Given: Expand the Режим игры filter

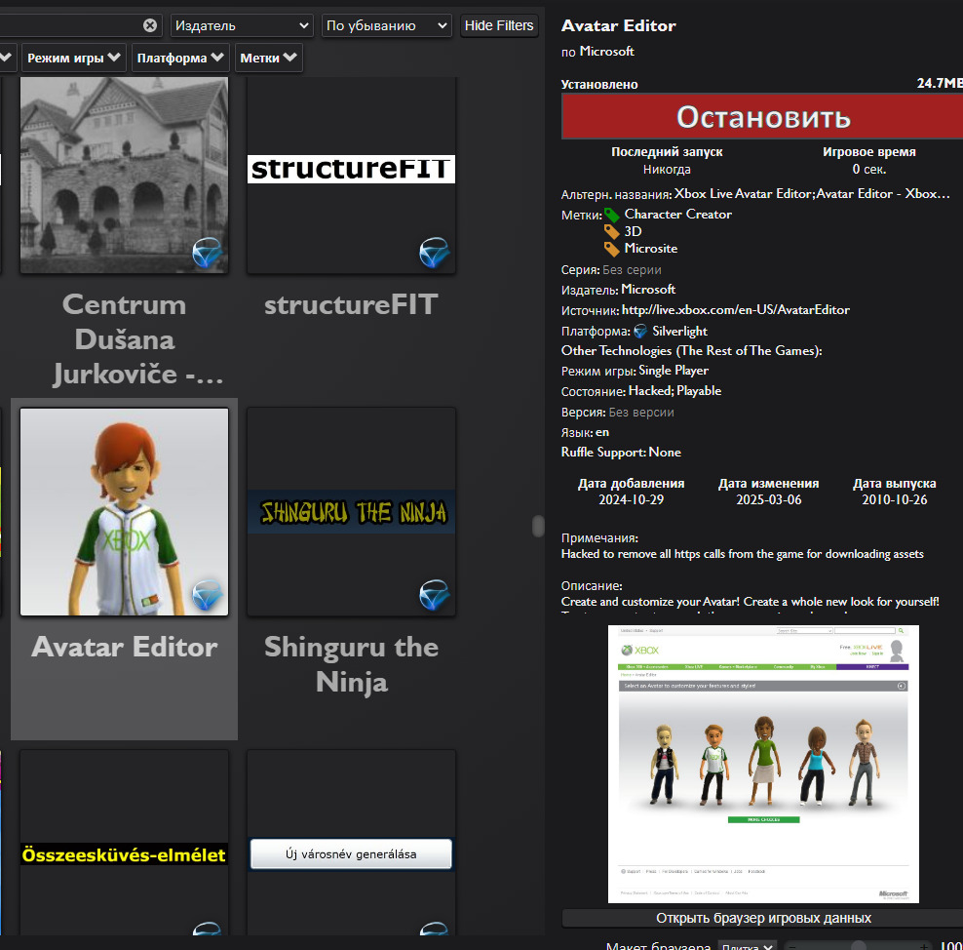Looking at the screenshot, I should 74,58.
